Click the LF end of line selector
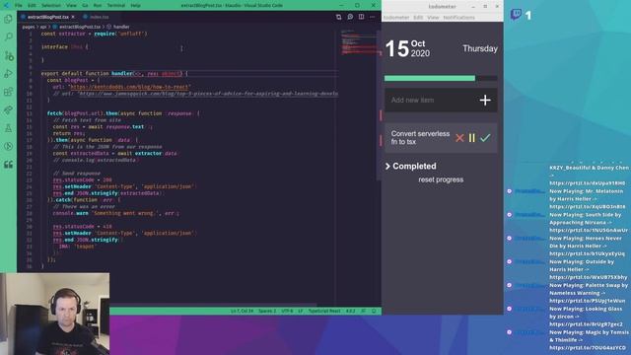Image resolution: width=631 pixels, height=355 pixels. [300, 311]
